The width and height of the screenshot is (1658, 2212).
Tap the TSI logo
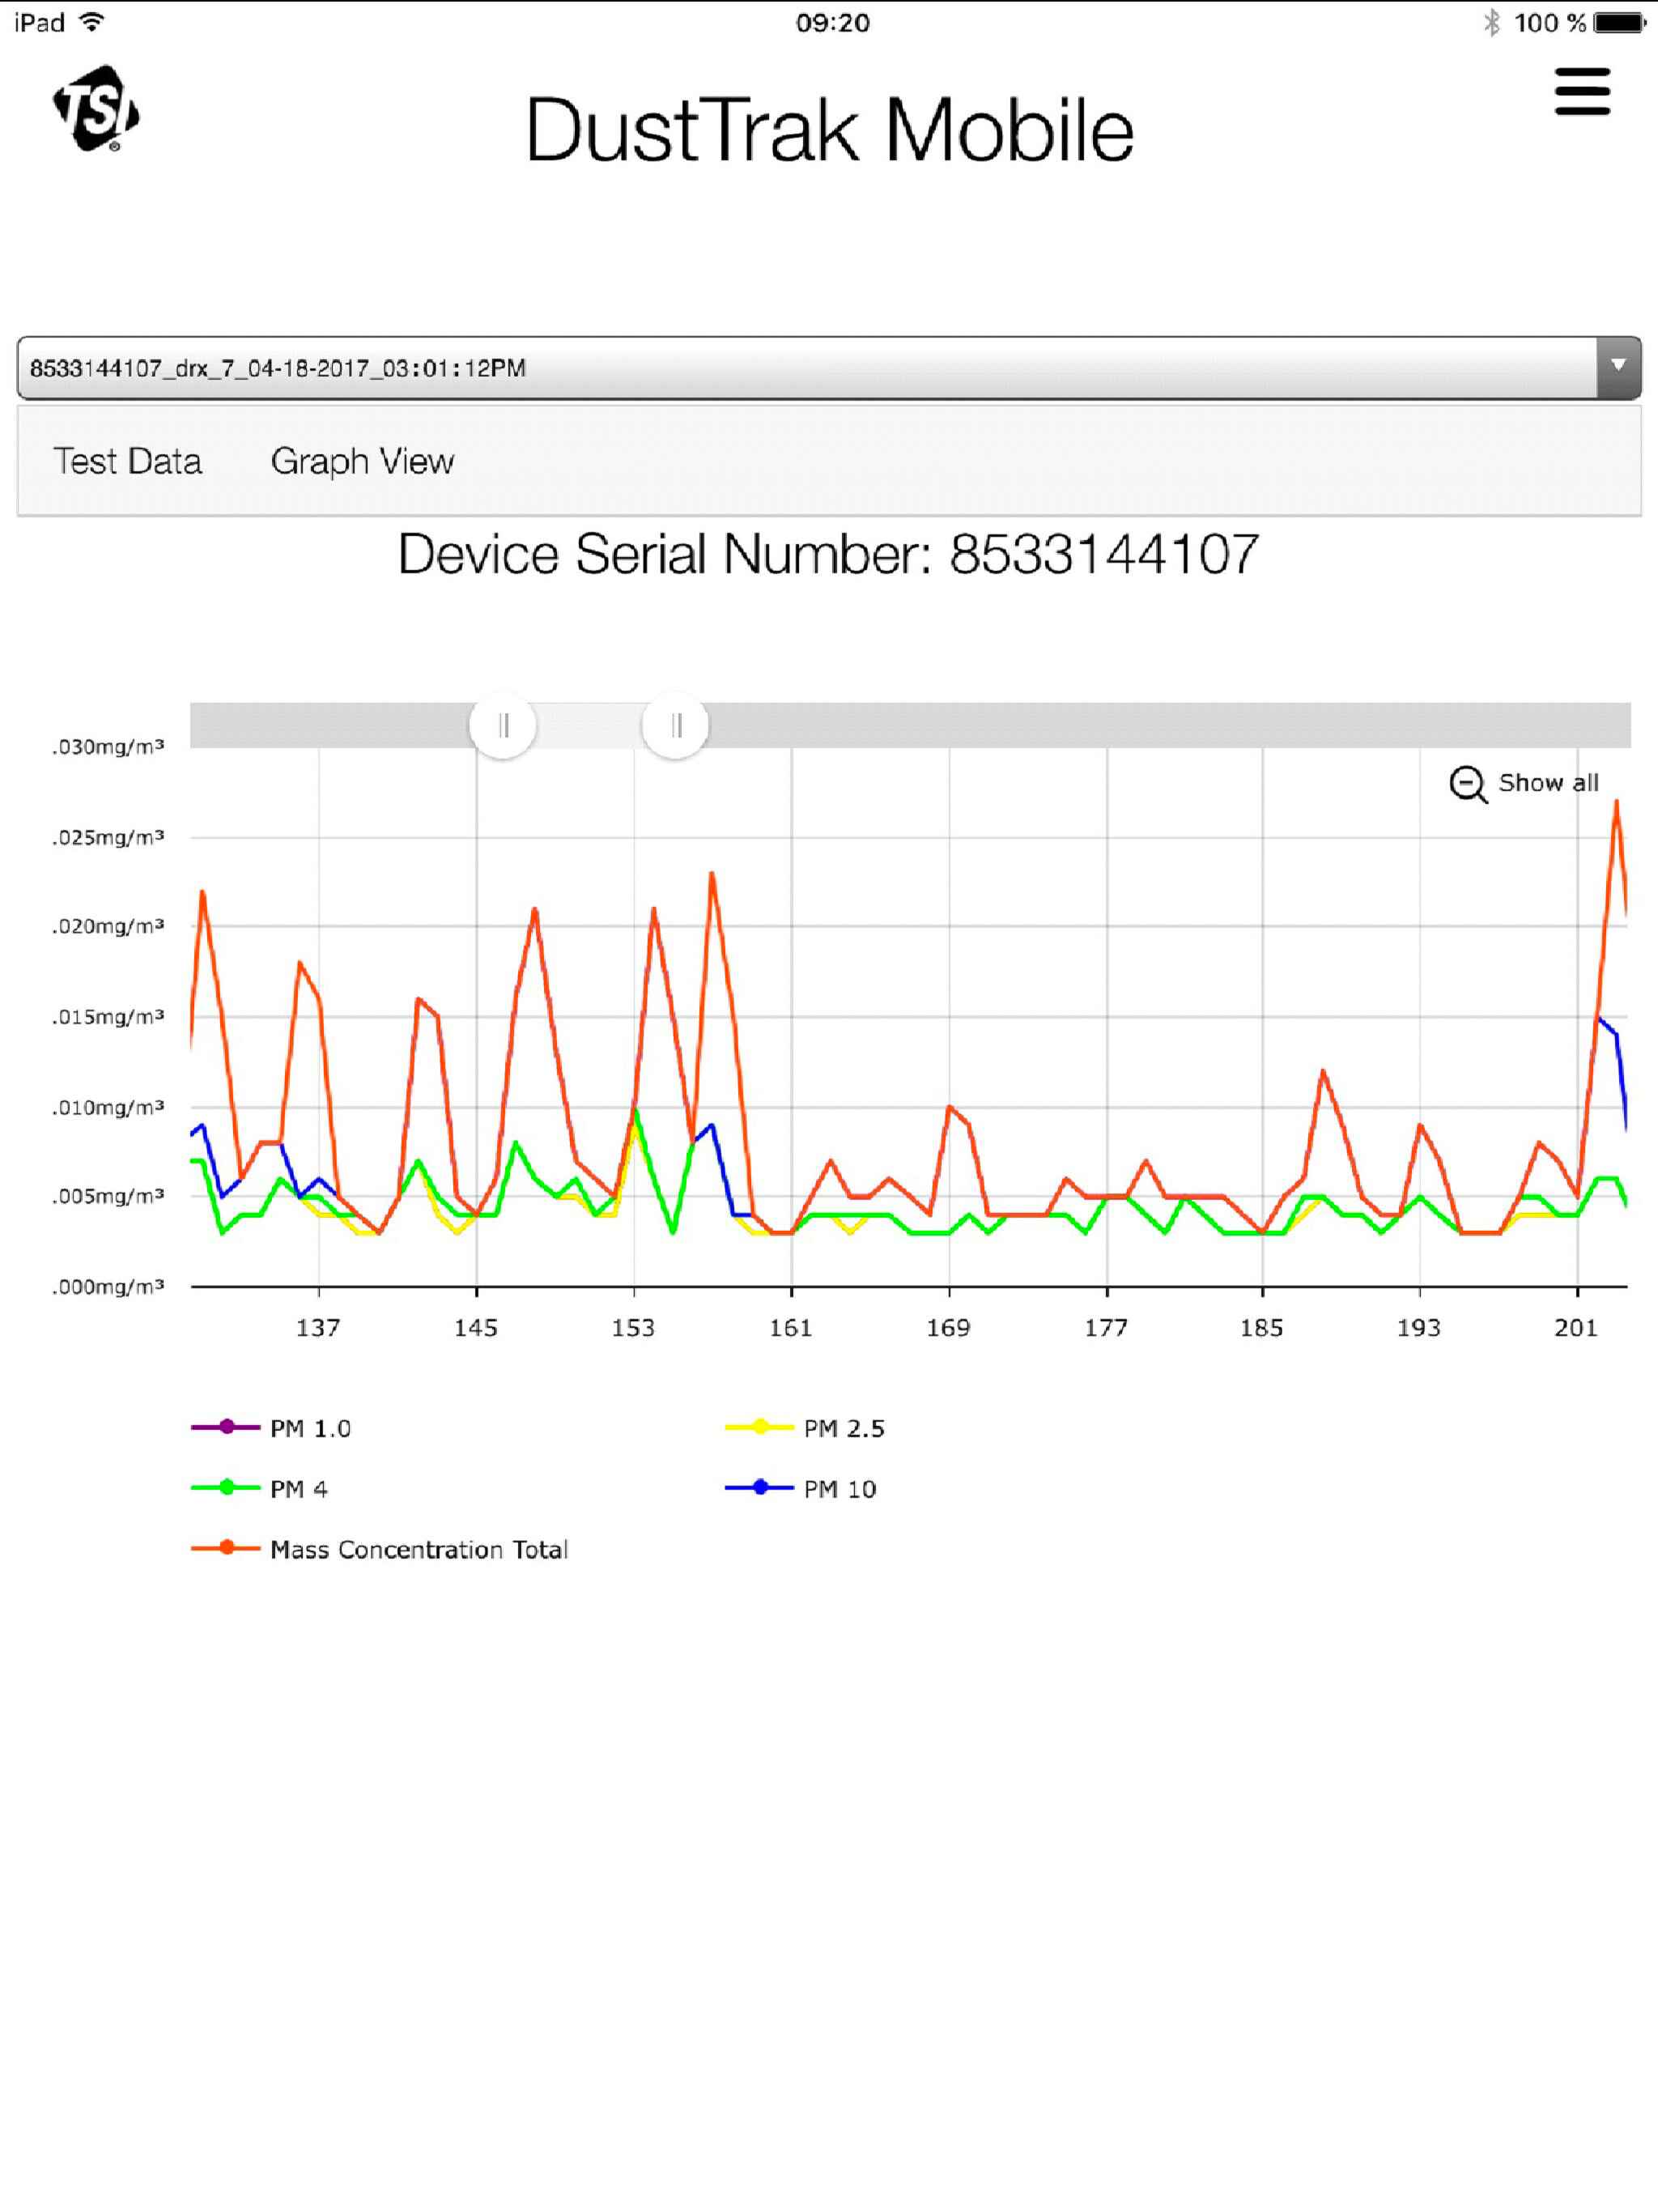point(96,109)
